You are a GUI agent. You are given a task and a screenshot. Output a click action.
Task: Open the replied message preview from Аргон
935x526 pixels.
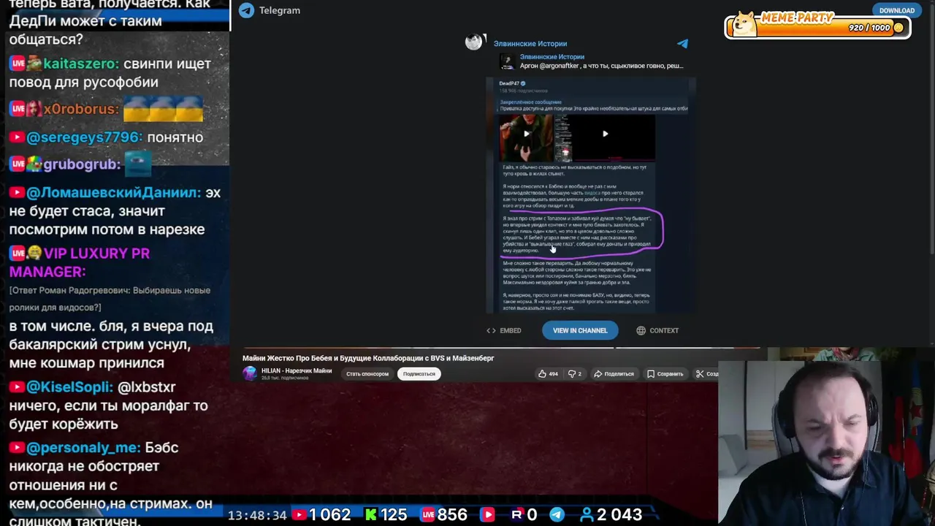point(601,61)
